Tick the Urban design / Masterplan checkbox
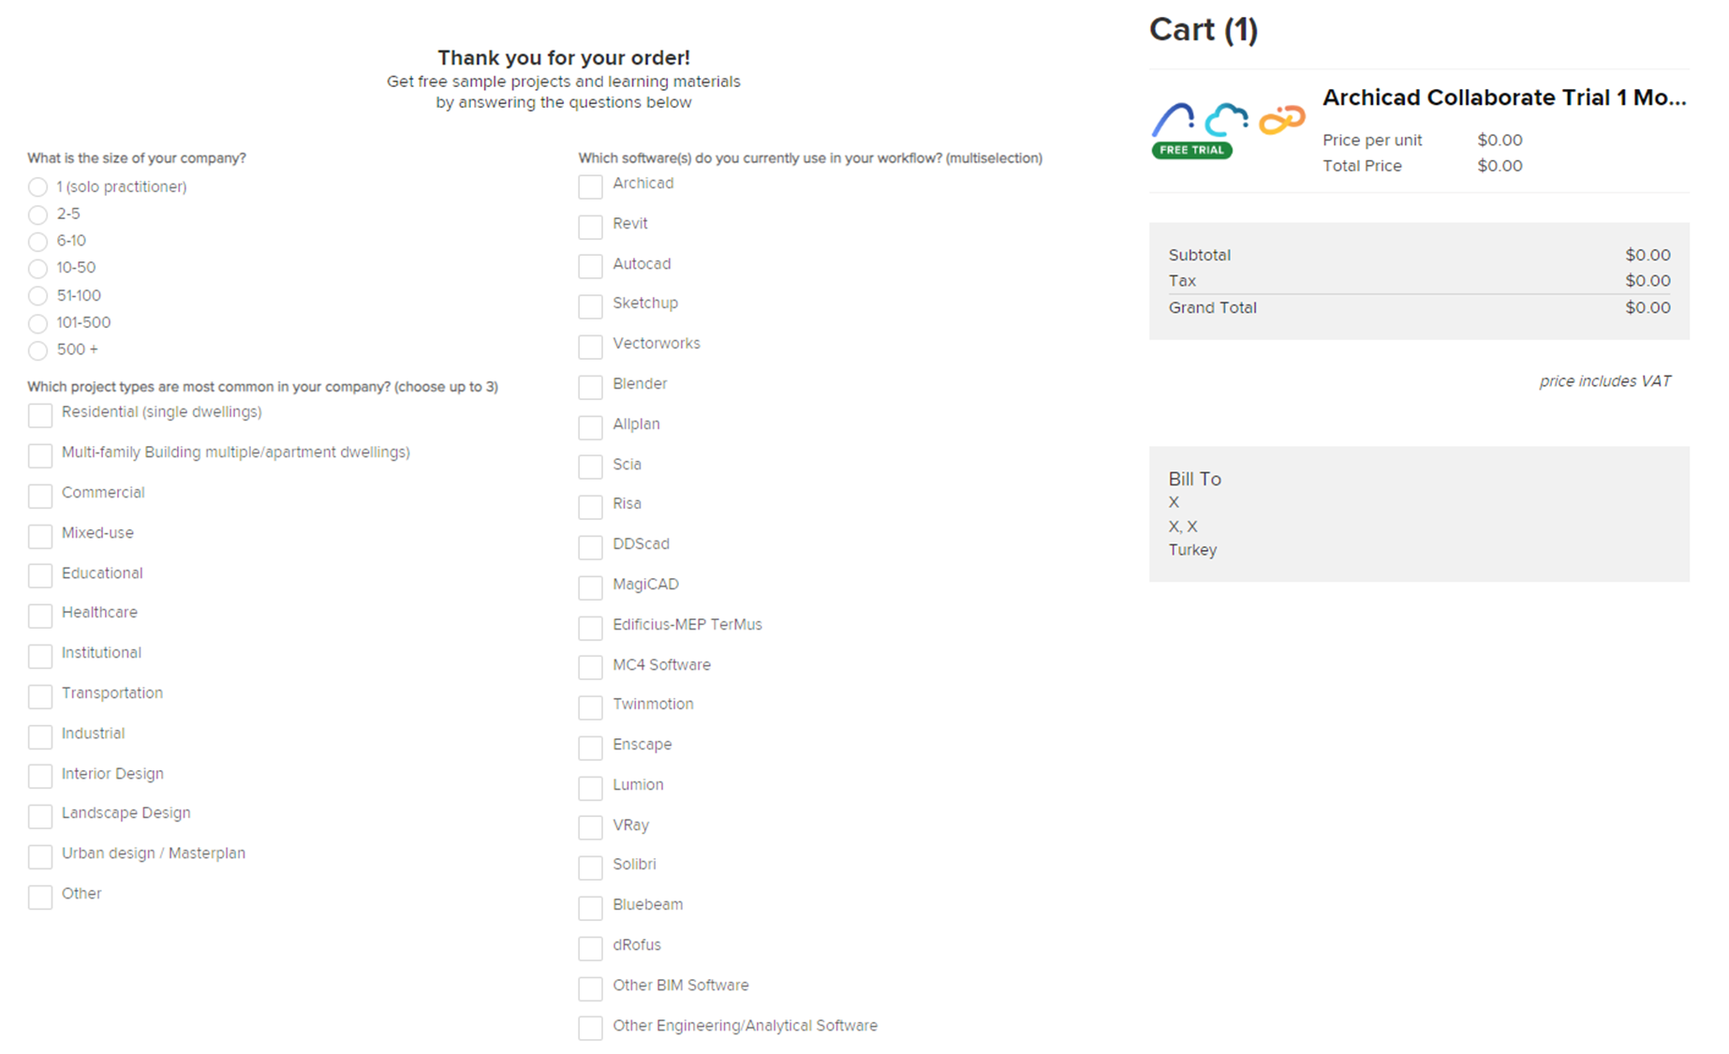1729x1054 pixels. click(x=40, y=856)
